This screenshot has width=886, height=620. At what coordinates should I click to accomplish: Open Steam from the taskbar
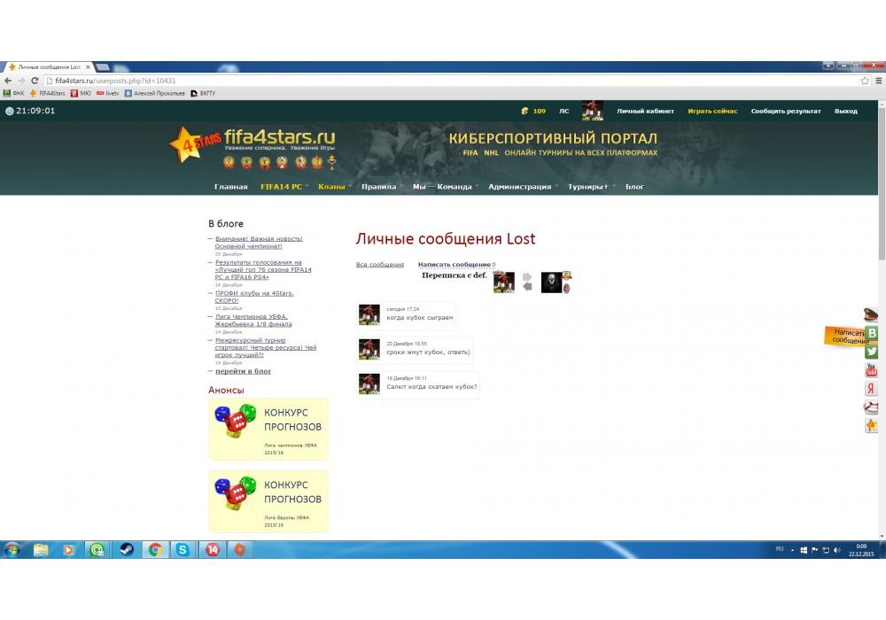(x=127, y=549)
